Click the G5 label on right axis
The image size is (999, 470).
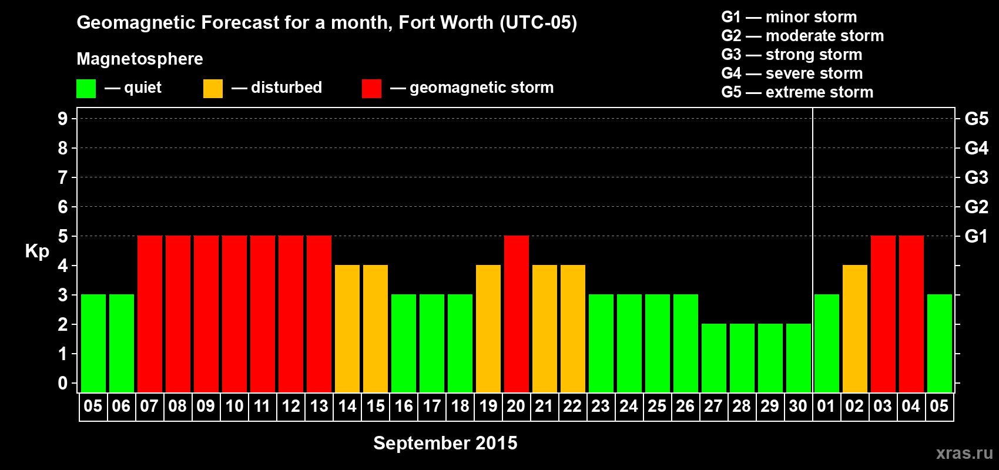click(x=976, y=119)
